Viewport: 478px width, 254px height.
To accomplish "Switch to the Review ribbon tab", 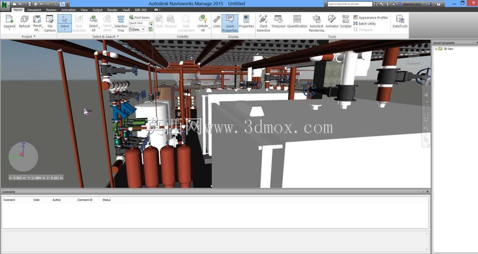I will point(51,10).
